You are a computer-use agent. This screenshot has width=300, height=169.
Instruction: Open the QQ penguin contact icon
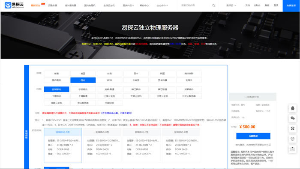point(292,108)
